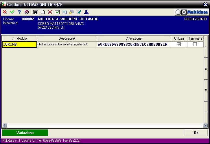The height and width of the screenshot is (144, 210).
Task: Click the horizontal scrollbar left arrow
Action: click(5, 125)
